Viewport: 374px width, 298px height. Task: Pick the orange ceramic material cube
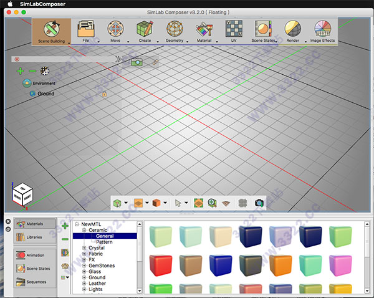[280, 266]
